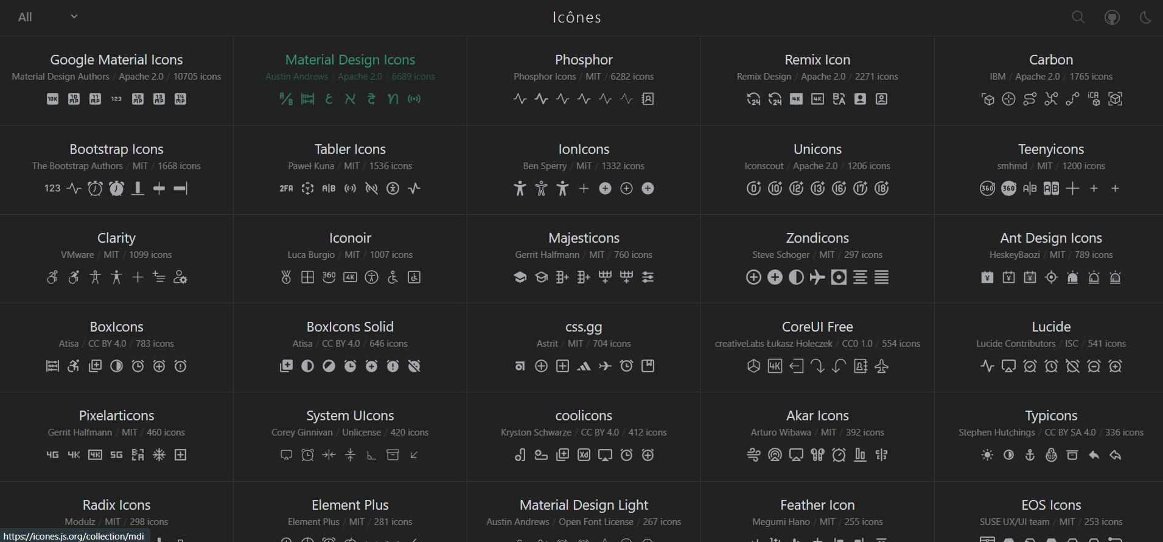
Task: Open the coolicons collection
Action: [584, 437]
